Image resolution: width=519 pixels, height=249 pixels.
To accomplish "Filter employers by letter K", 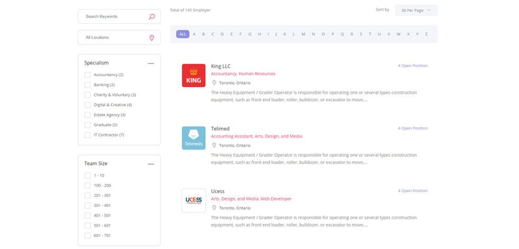I will point(285,34).
